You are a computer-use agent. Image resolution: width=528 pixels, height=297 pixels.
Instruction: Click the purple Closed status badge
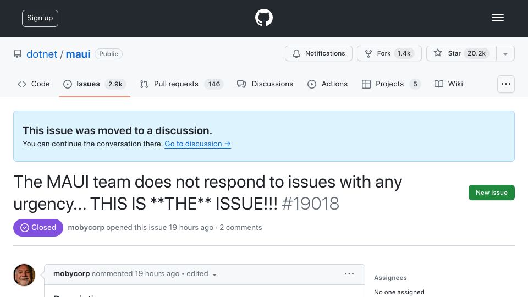tap(38, 228)
